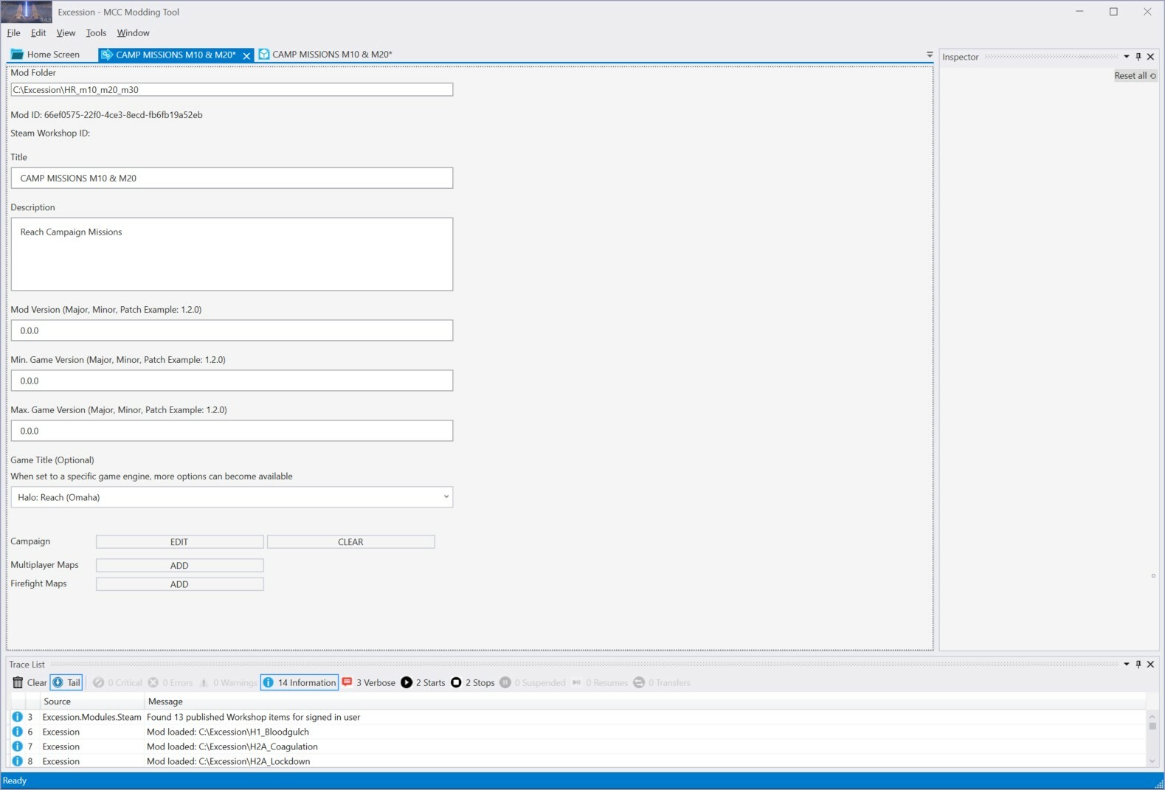Open the View menu

tap(66, 32)
